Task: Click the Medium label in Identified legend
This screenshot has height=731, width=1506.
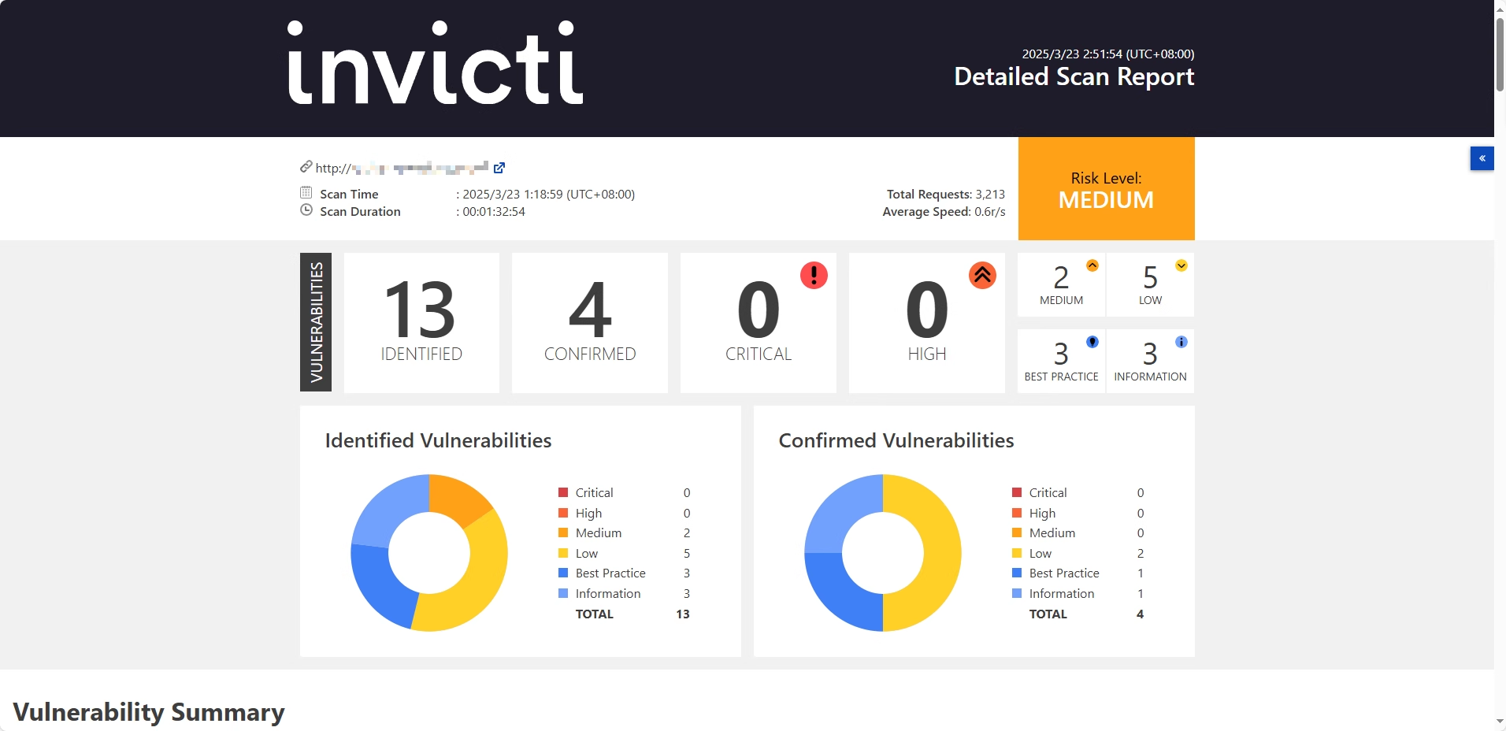Action: click(598, 532)
